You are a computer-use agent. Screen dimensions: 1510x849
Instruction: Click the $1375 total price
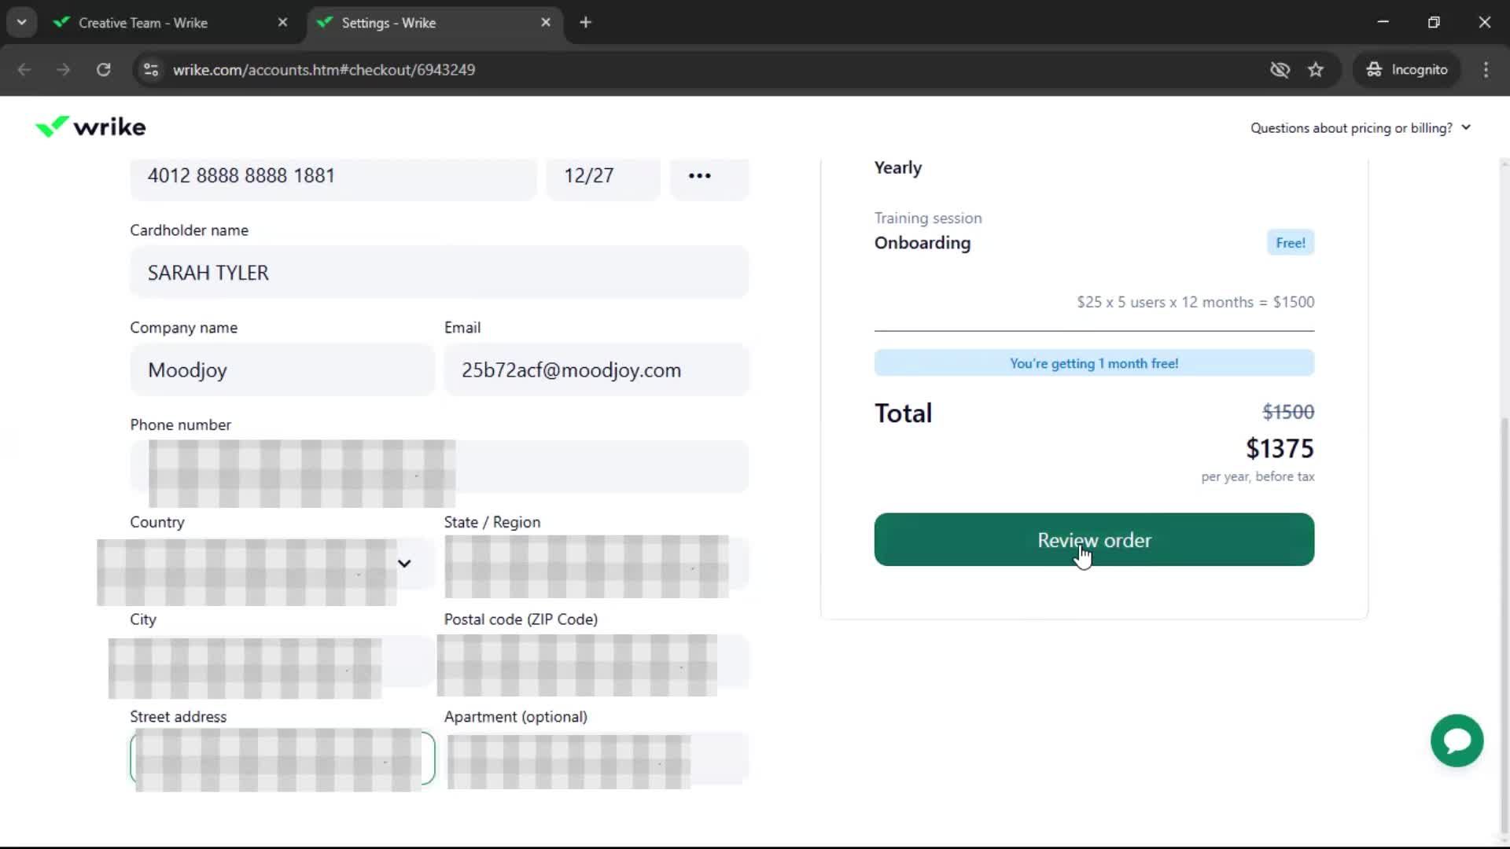point(1280,448)
